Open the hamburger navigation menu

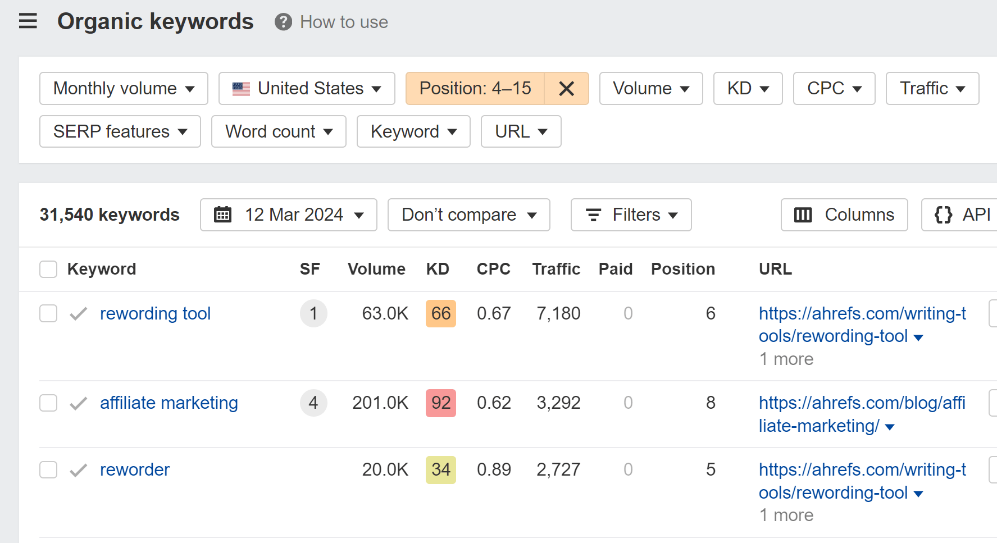pyautogui.click(x=28, y=21)
